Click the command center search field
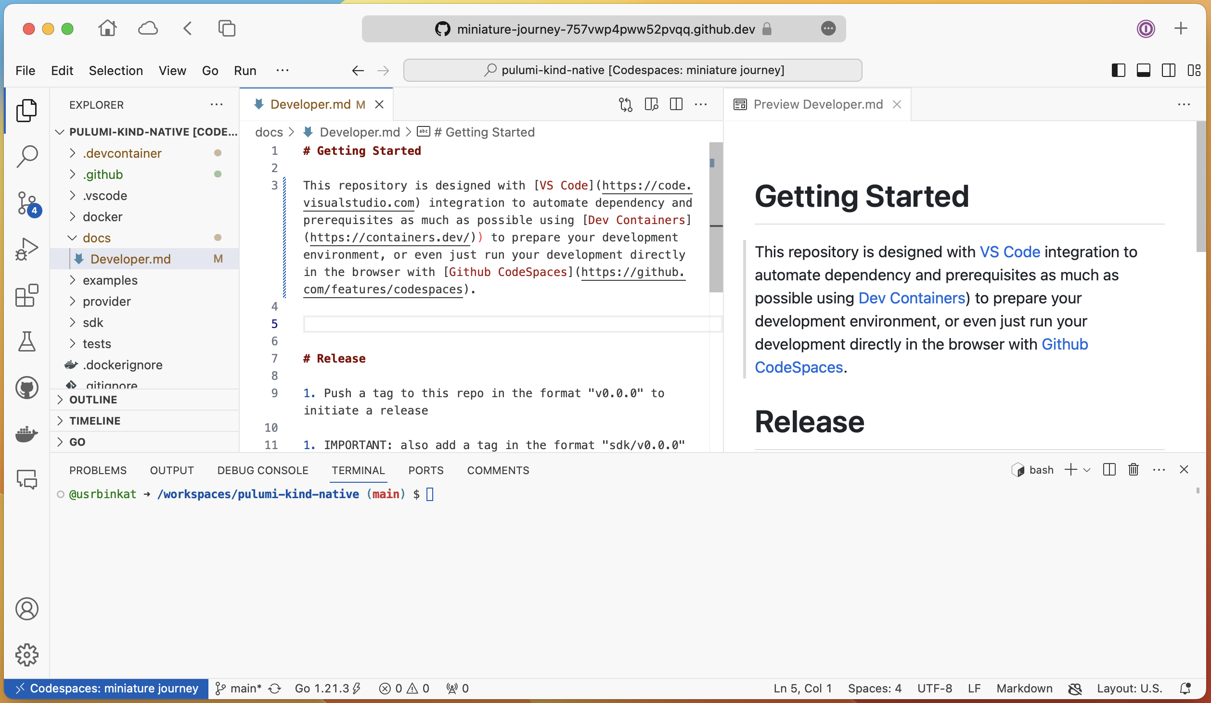This screenshot has width=1211, height=703. point(632,70)
